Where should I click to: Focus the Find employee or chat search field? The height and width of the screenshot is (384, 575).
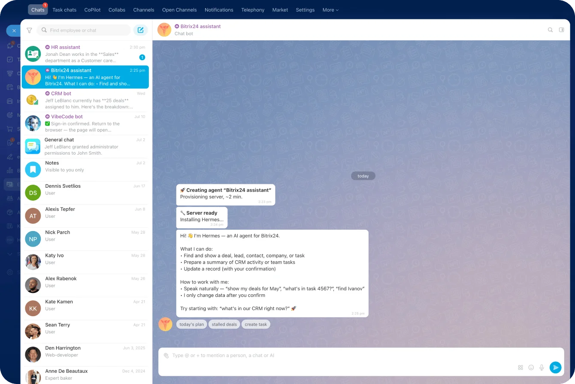84,30
